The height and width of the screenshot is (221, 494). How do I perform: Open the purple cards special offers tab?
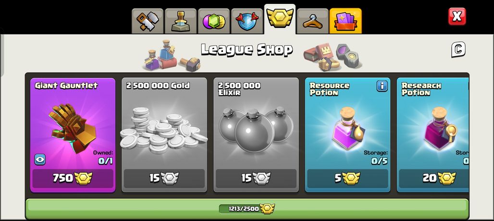[346, 21]
